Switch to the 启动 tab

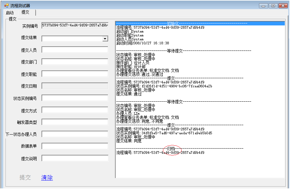[10, 12]
